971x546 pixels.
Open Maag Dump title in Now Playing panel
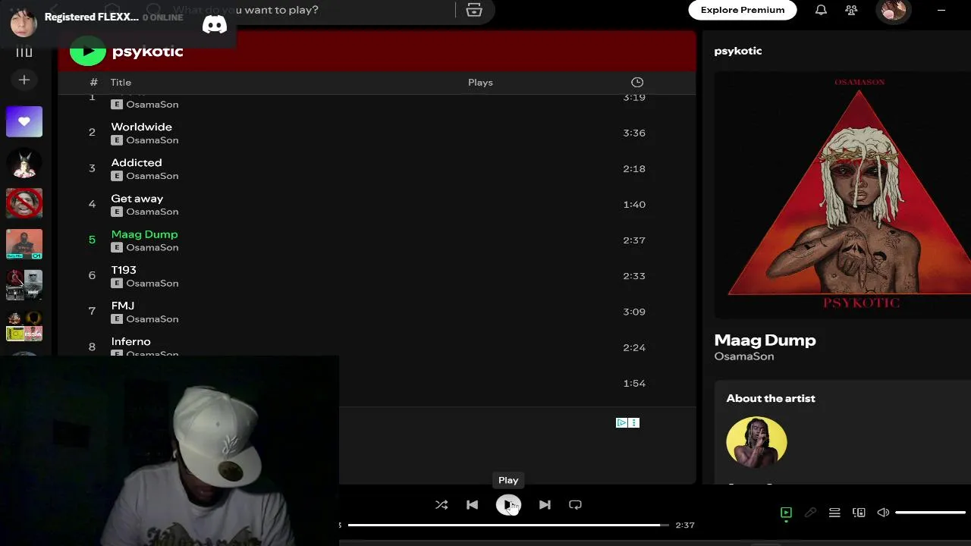765,340
